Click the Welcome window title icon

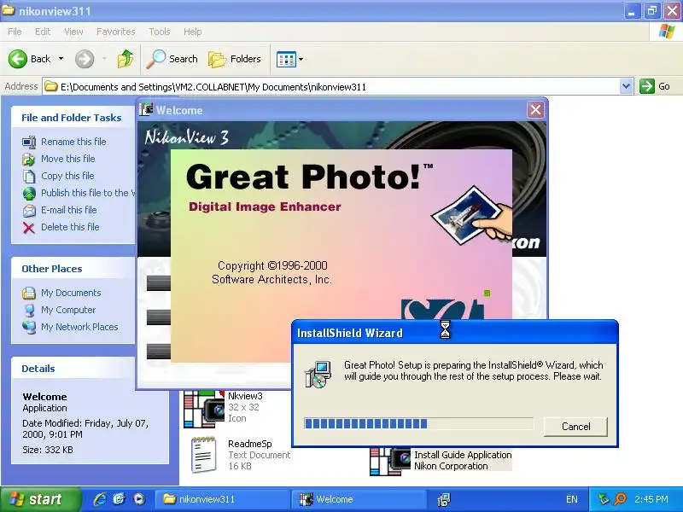(x=146, y=110)
